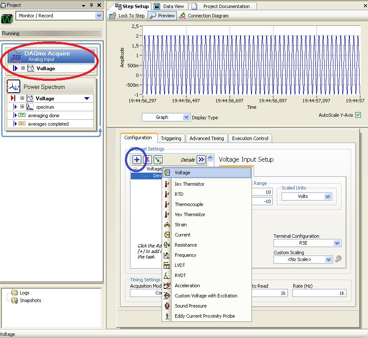Choose the Strain channel type

(x=207, y=225)
